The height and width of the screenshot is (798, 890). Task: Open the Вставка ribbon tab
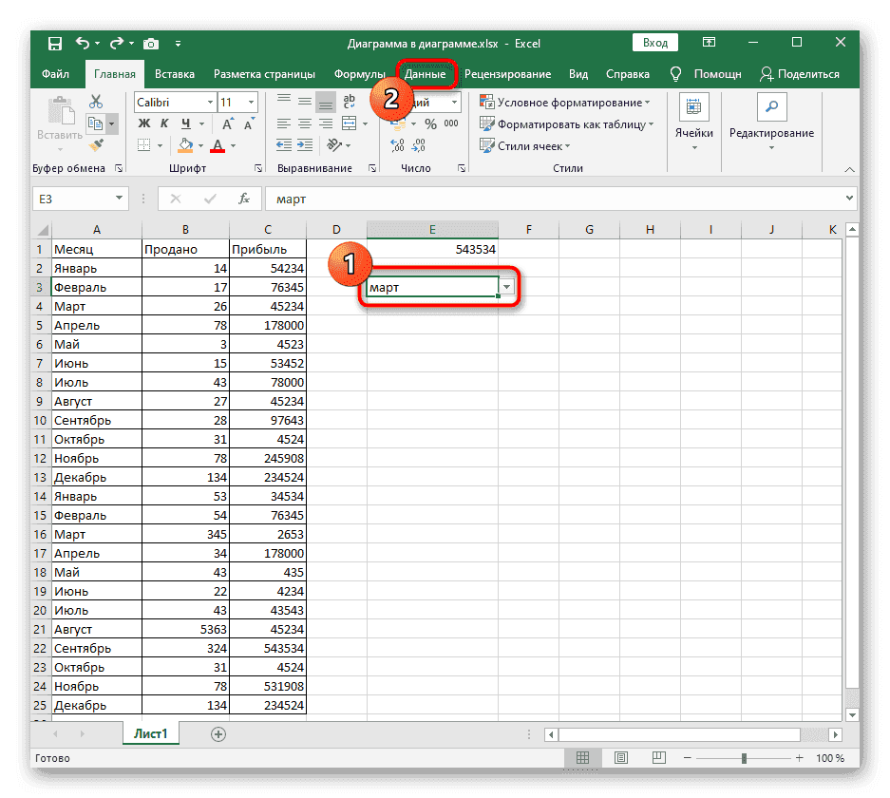(175, 74)
